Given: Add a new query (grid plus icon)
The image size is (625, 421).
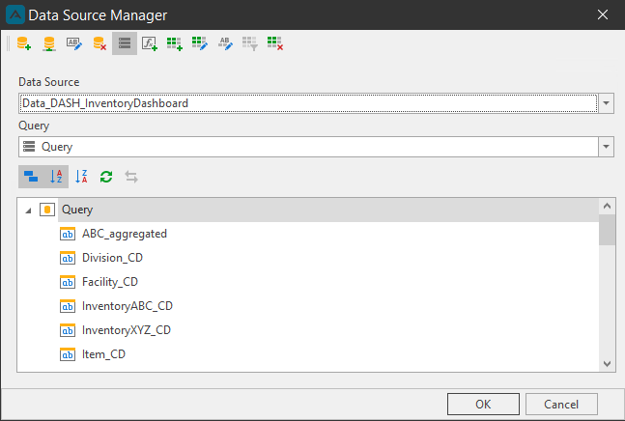Looking at the screenshot, I should [x=175, y=43].
